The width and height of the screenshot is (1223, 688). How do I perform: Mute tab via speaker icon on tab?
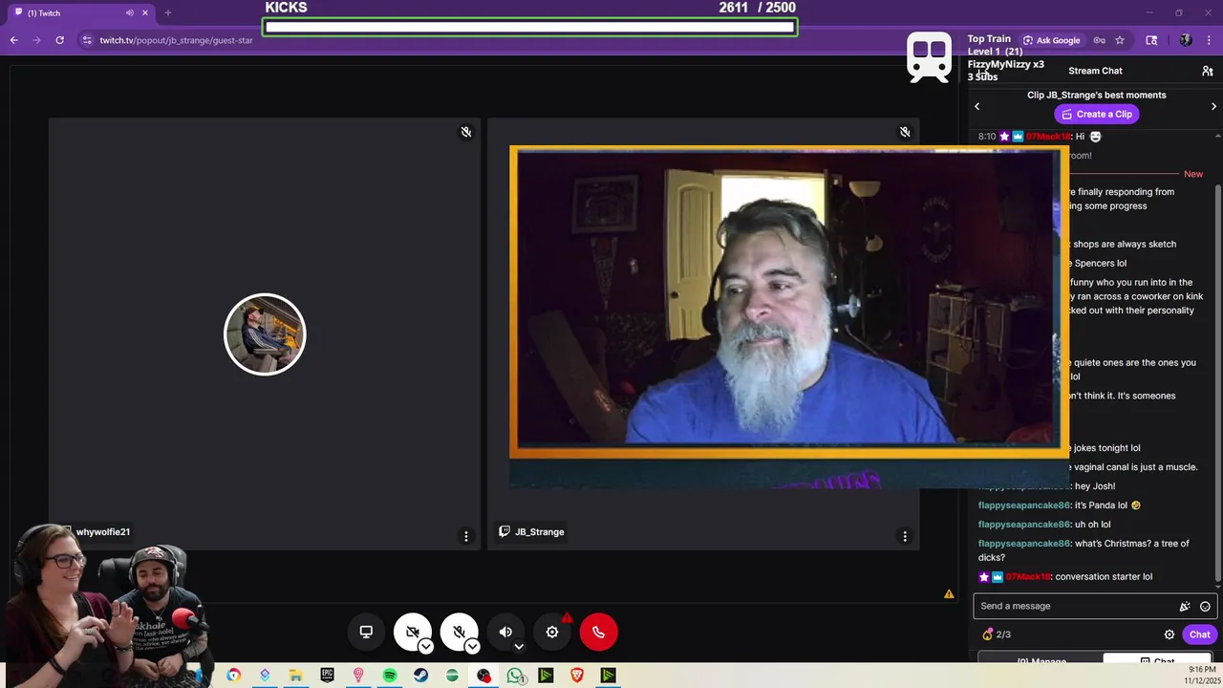click(129, 12)
